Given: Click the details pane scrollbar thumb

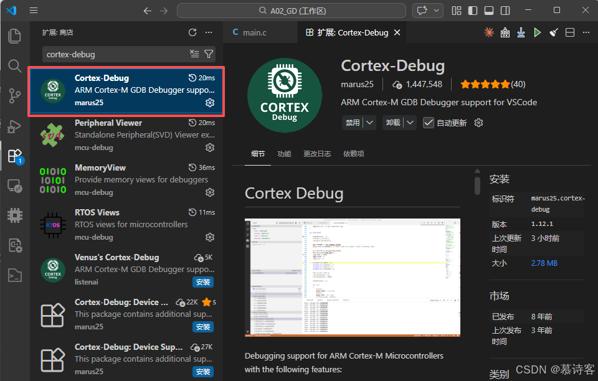Looking at the screenshot, I should point(477,185).
